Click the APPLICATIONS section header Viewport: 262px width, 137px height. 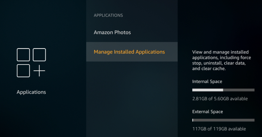click(x=108, y=15)
